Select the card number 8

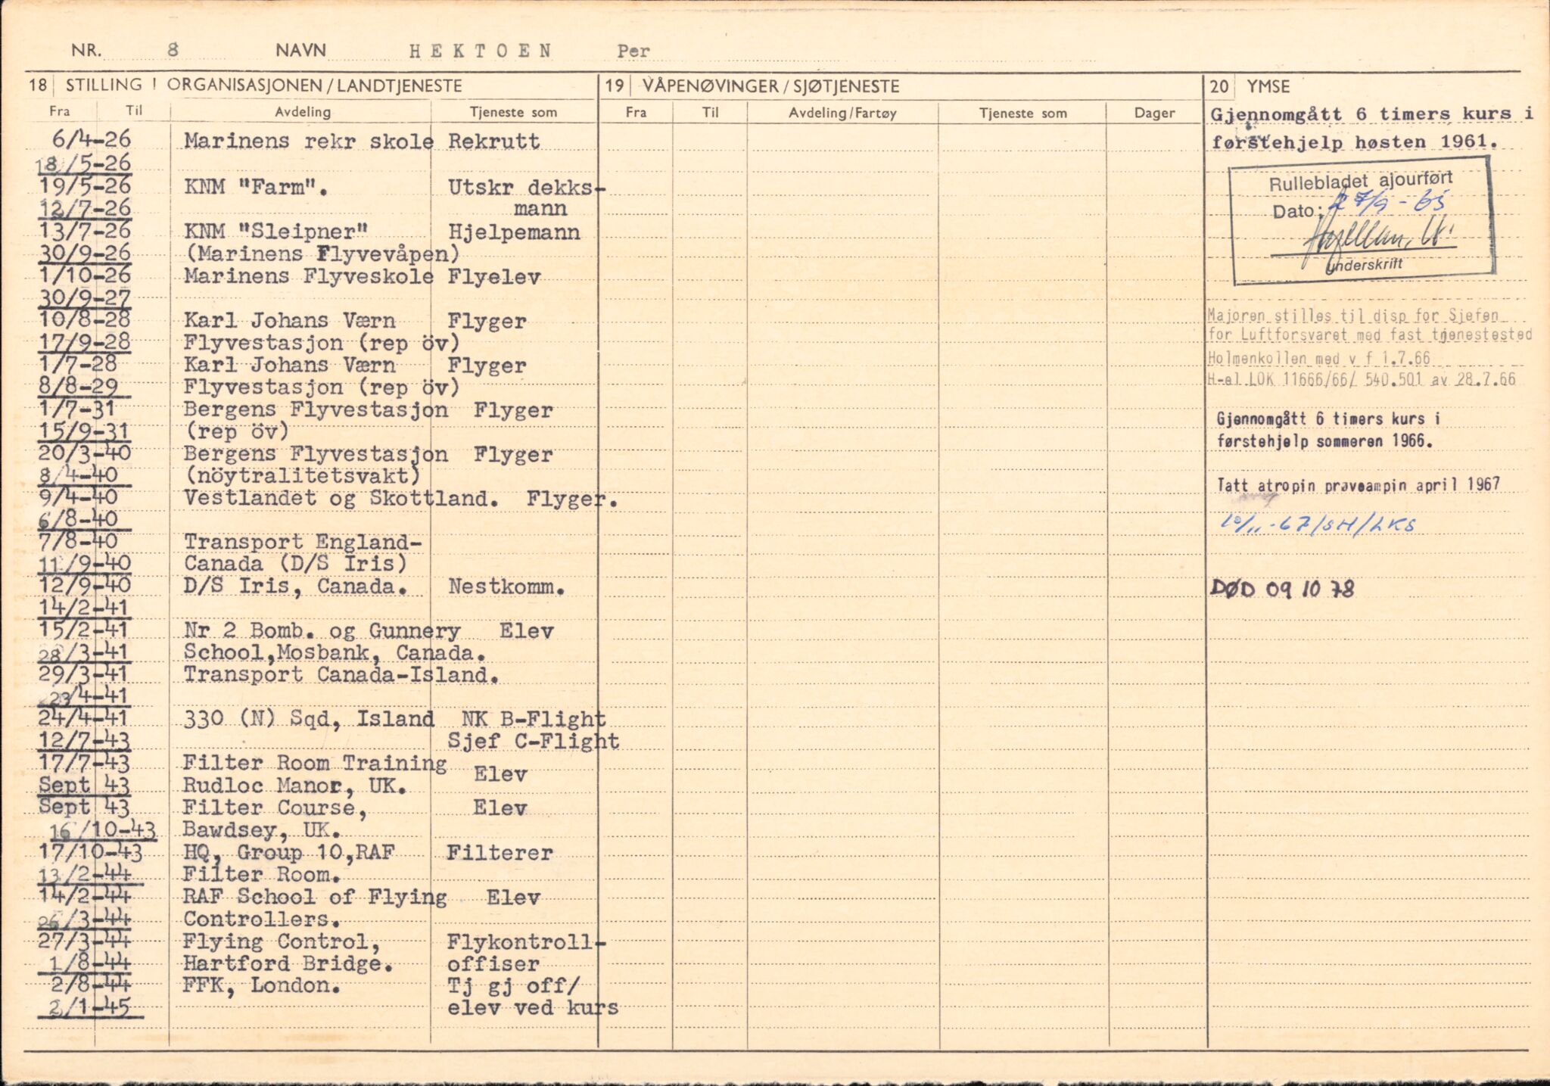(173, 50)
